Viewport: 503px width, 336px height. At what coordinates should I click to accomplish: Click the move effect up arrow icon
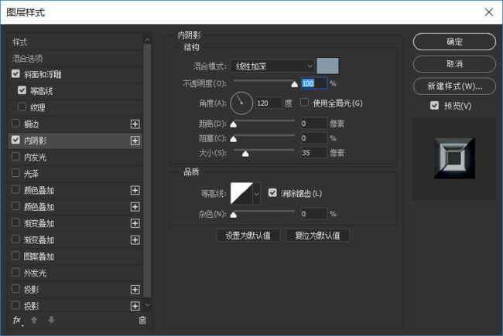(34, 320)
